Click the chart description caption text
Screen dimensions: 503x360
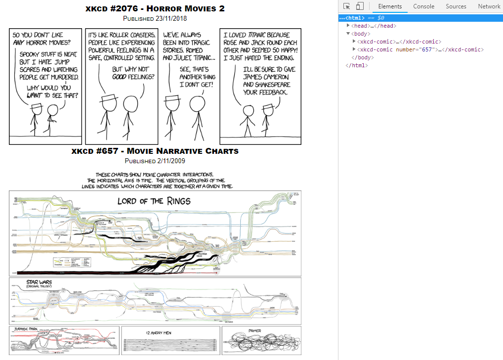tap(157, 180)
